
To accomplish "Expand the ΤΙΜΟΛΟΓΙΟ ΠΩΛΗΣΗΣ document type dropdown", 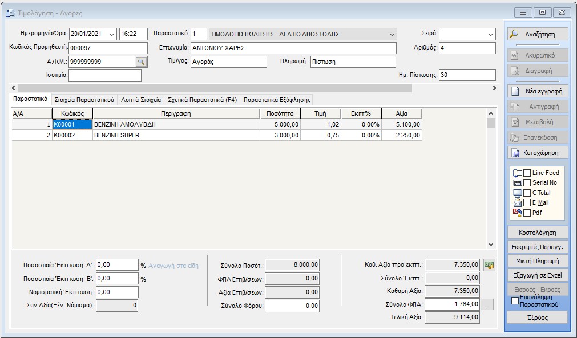I will (x=392, y=34).
